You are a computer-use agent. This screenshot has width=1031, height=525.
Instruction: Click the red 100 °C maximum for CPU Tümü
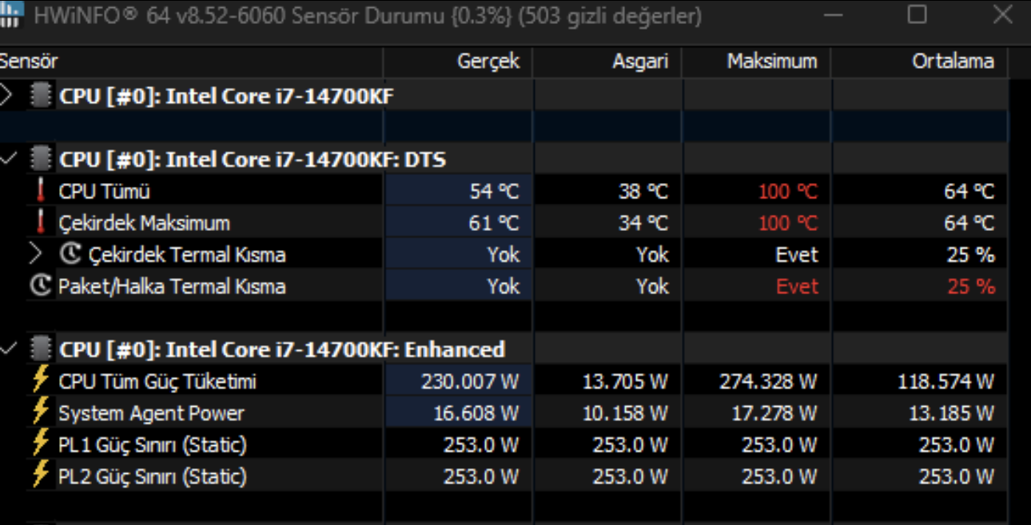(787, 192)
